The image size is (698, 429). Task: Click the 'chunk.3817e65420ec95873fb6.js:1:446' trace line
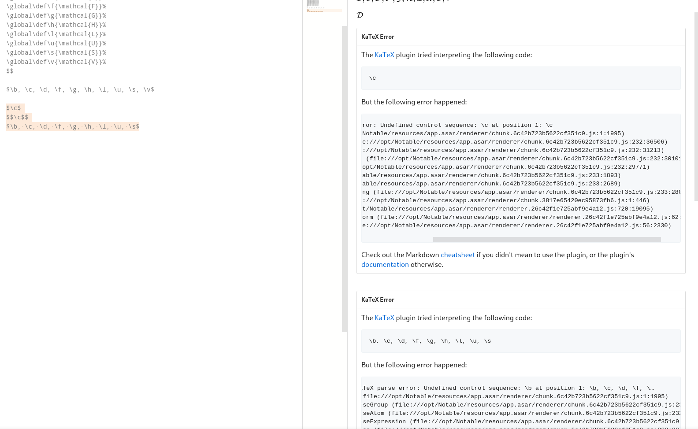point(506,200)
